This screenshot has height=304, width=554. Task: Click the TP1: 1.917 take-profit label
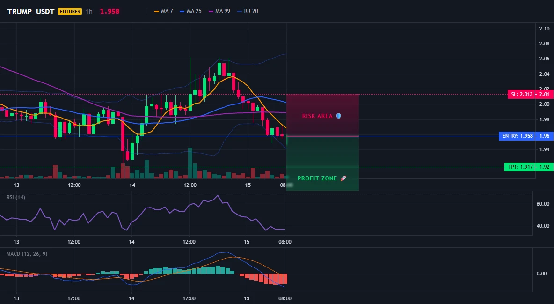pos(519,167)
